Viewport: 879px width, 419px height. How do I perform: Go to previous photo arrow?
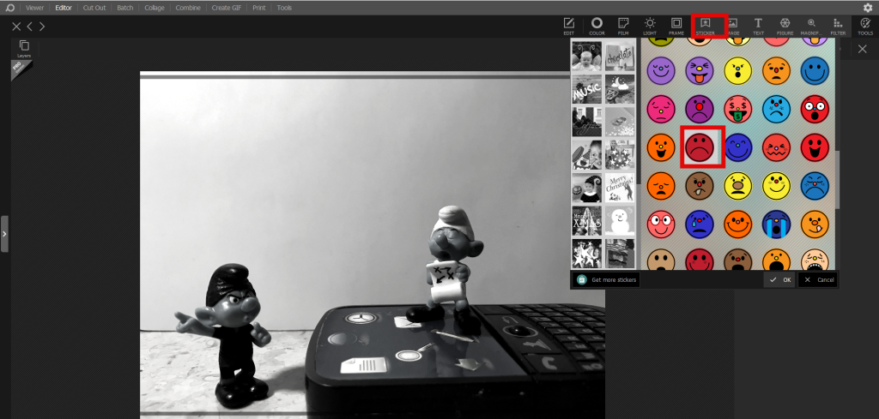[x=30, y=27]
